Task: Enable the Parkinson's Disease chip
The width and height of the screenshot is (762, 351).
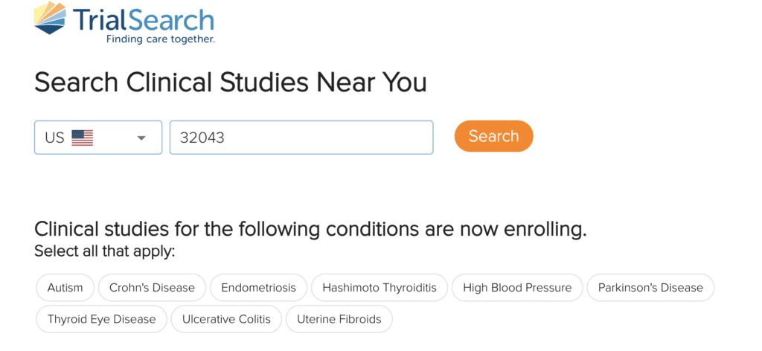Action: [x=650, y=288]
